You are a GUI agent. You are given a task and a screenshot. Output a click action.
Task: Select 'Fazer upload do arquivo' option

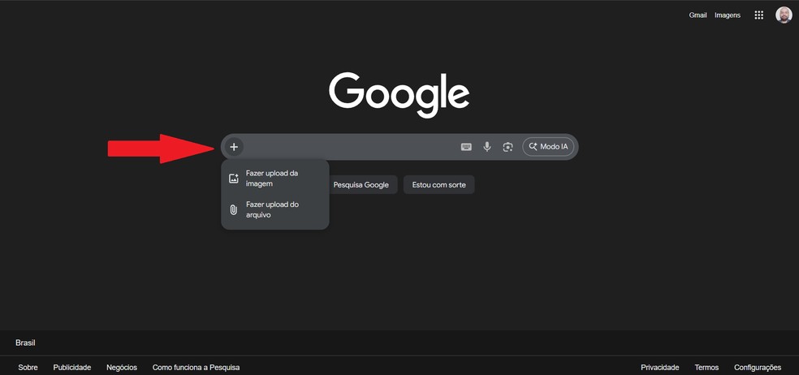click(x=275, y=209)
